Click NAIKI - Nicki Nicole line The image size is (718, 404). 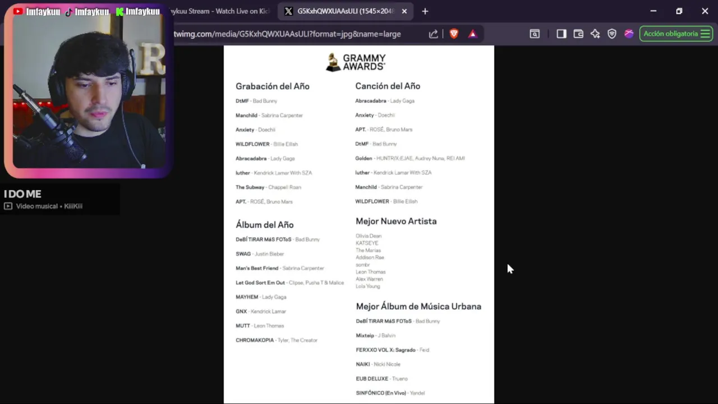pos(378,364)
